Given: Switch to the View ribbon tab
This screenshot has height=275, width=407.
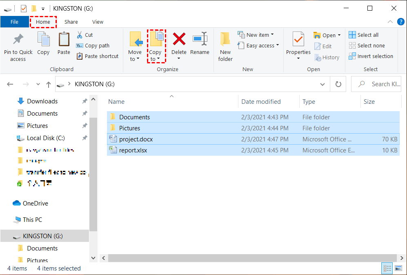Looking at the screenshot, I should [x=98, y=22].
